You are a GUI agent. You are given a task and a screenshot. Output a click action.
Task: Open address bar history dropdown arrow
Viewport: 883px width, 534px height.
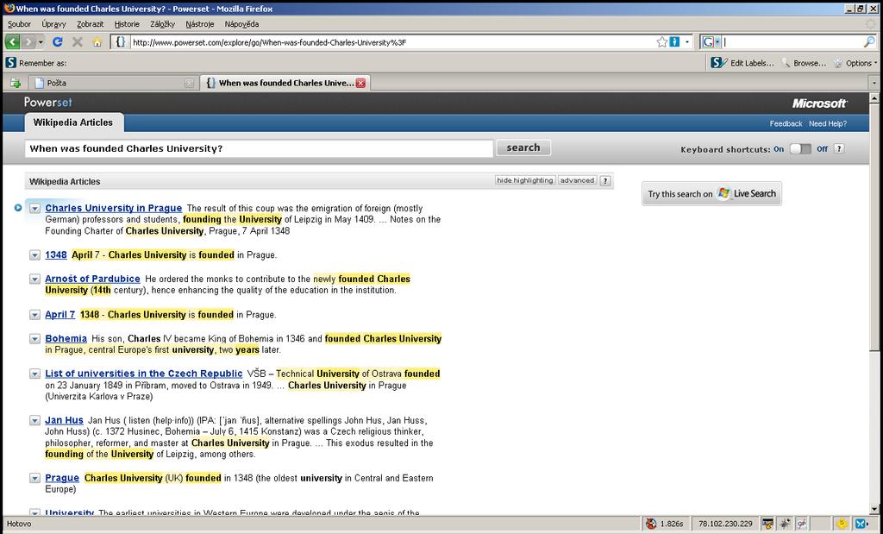coord(687,42)
